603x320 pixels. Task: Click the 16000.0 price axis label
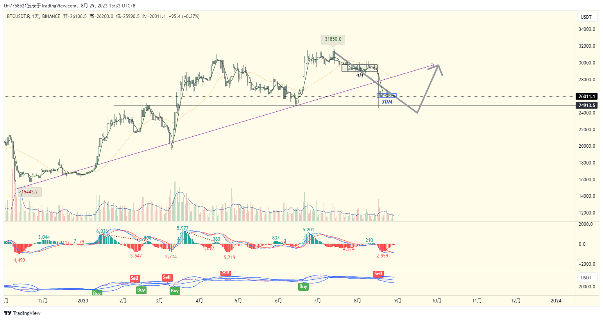[587, 180]
